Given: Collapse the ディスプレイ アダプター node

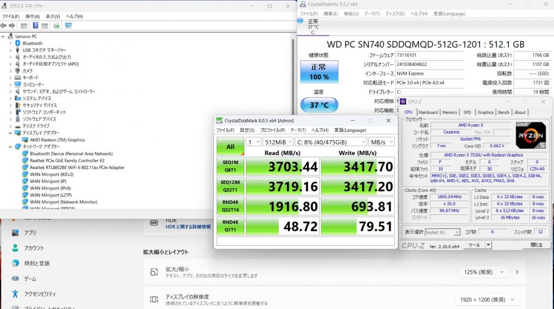Looking at the screenshot, I should (x=10, y=133).
